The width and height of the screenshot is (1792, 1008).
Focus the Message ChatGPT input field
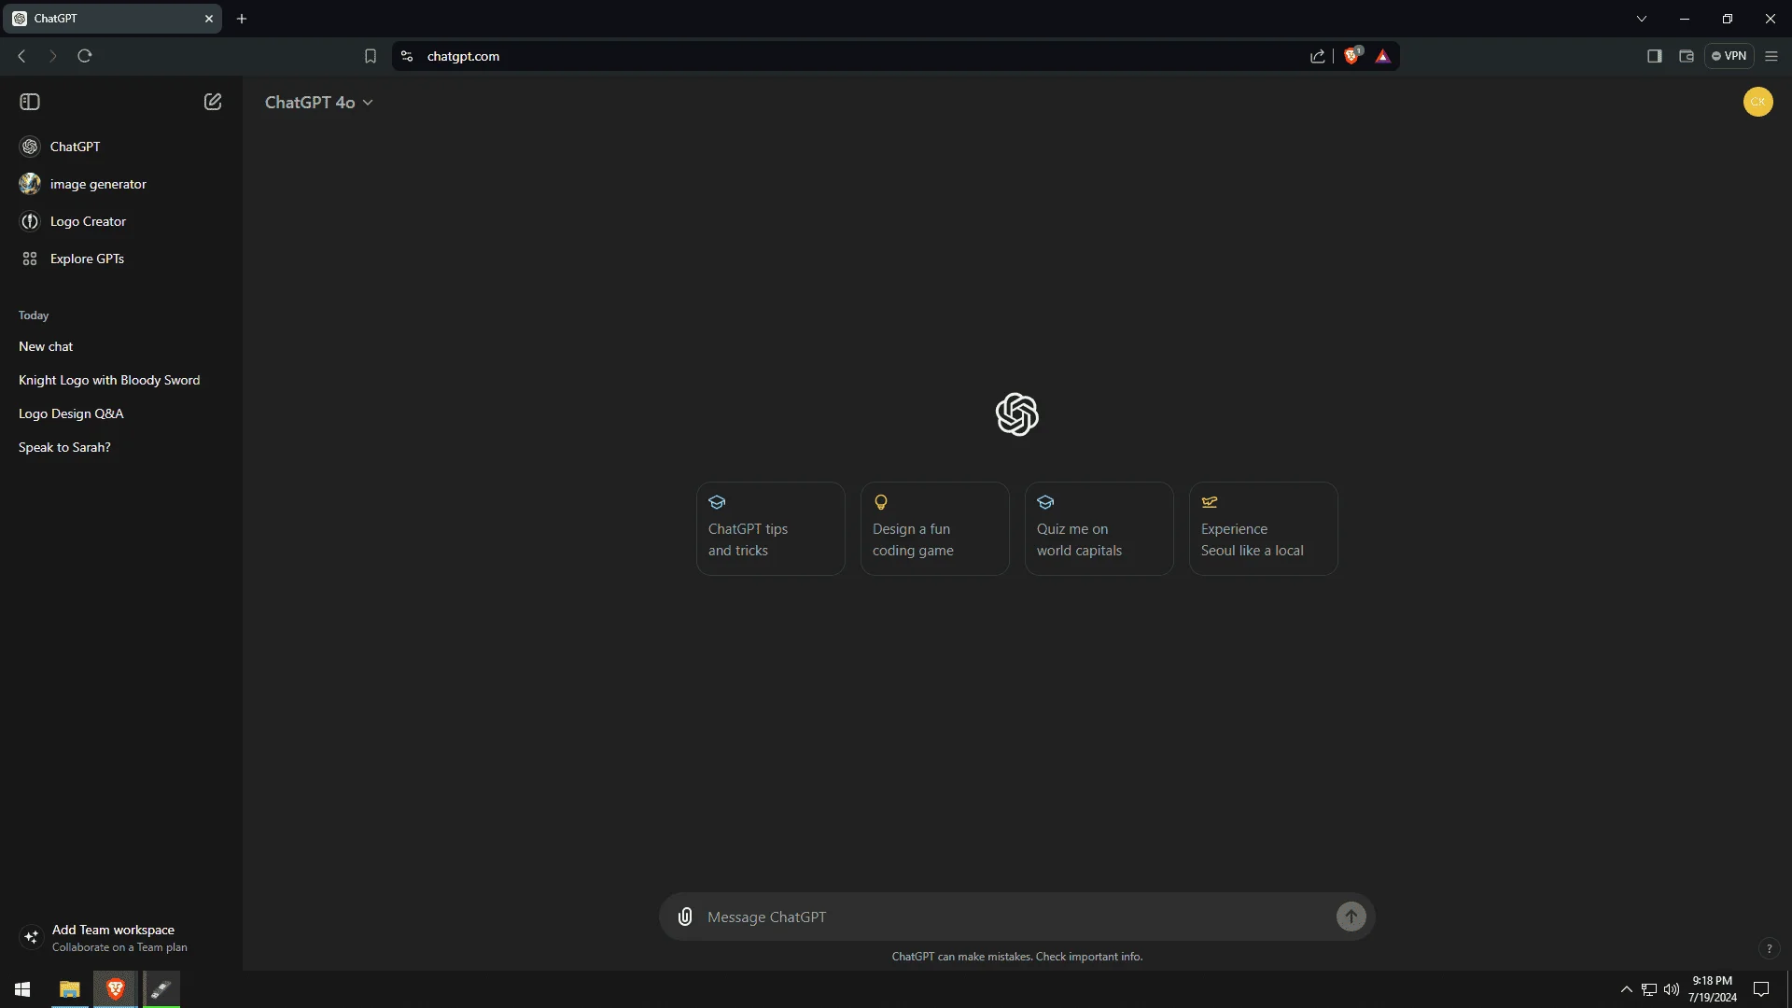[x=1017, y=917]
